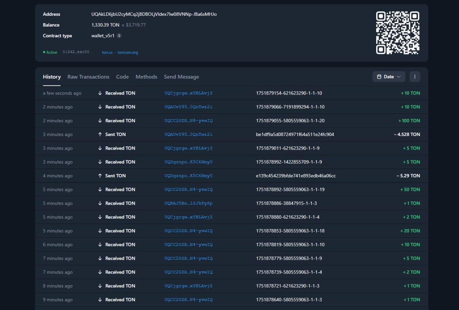Screen dimensions: 459x310
Task: Click the sent arrow icon in −4.528 TON row
Action: click(x=100, y=135)
